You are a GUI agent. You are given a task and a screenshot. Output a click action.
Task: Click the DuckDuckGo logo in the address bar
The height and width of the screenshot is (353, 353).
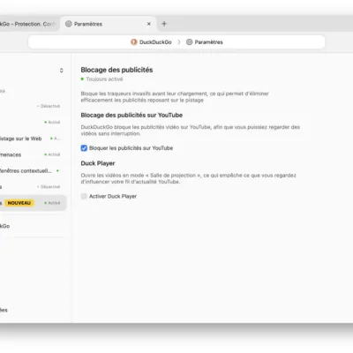tap(134, 42)
